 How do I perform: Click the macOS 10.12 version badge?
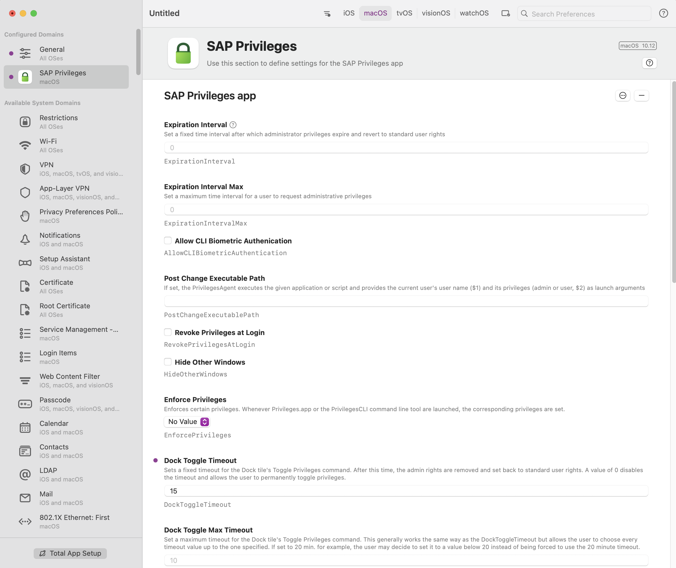pyautogui.click(x=637, y=45)
